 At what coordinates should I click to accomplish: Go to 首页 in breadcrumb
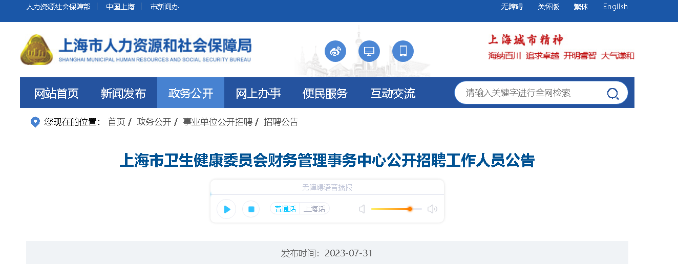click(116, 122)
